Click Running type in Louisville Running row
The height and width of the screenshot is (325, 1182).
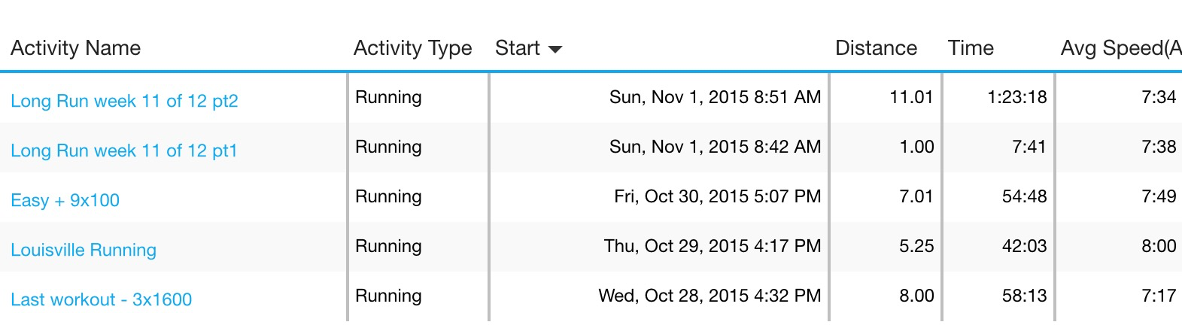pyautogui.click(x=388, y=246)
